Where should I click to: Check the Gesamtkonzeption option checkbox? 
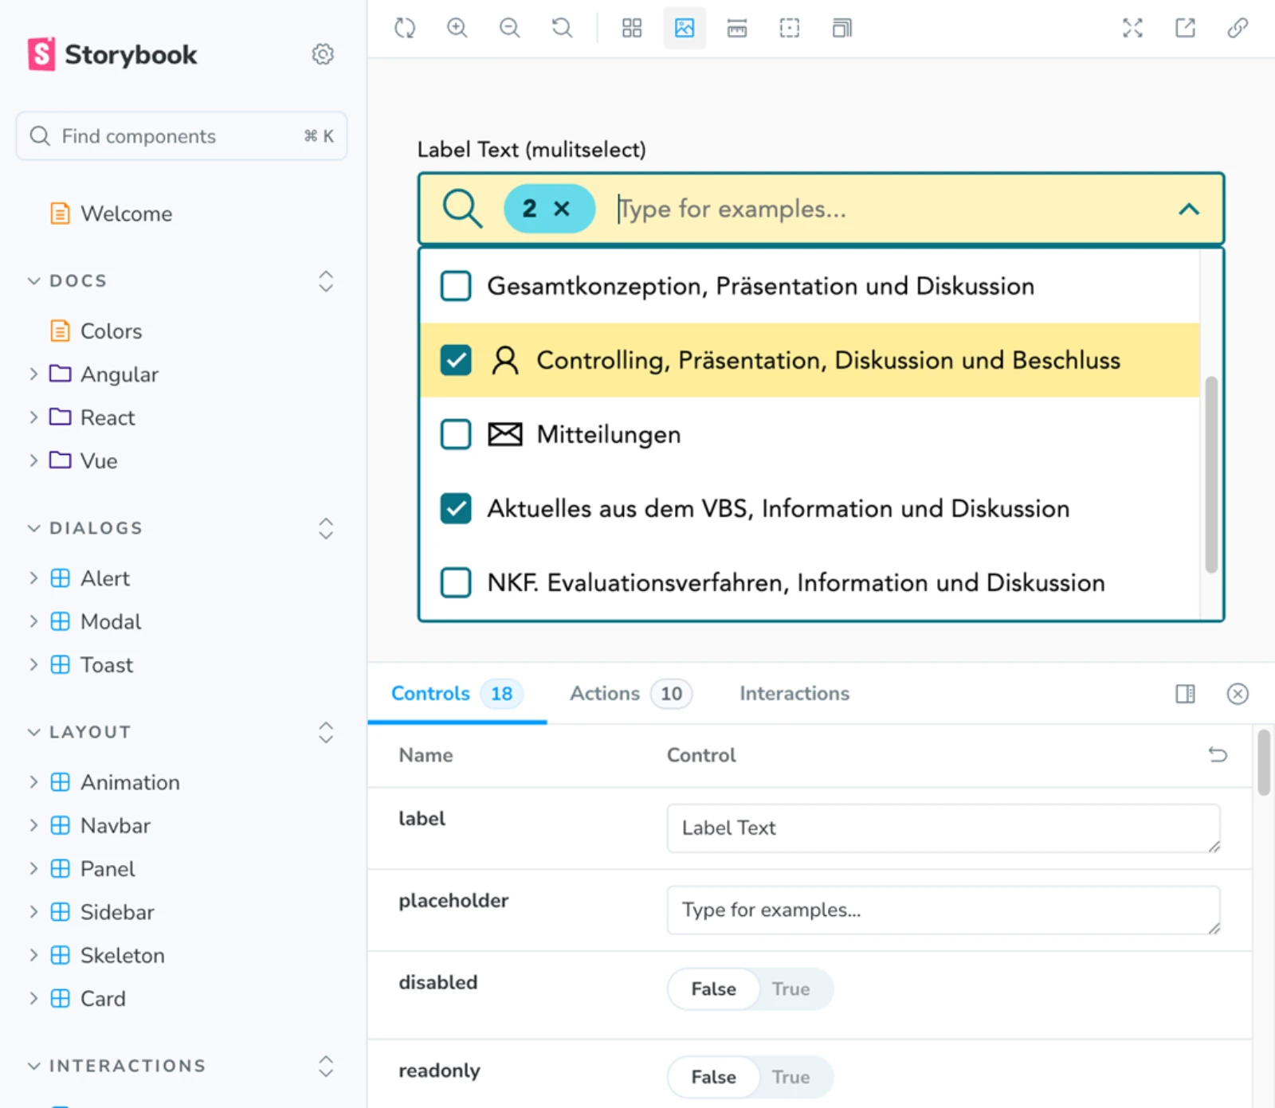point(456,286)
